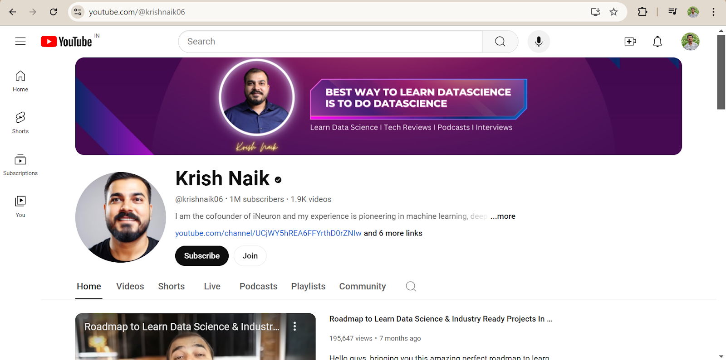The image size is (726, 360).
Task: Open site information icon in address bar
Action: tap(78, 12)
